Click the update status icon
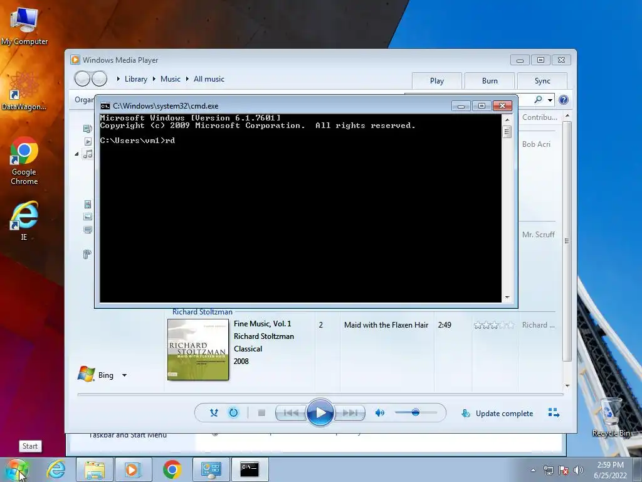 click(466, 413)
